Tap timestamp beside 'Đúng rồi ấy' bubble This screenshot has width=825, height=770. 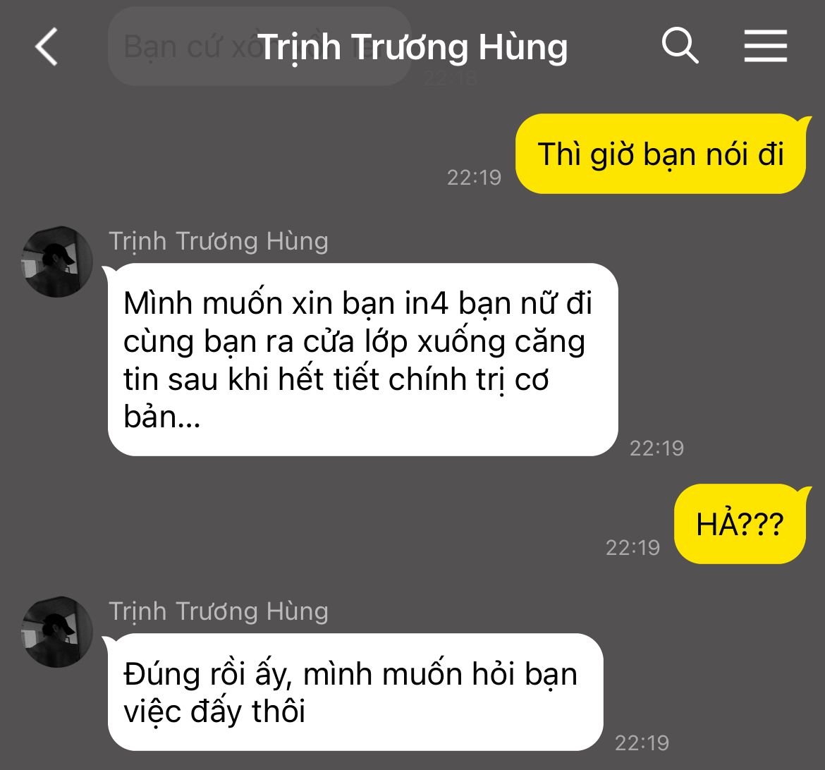click(x=642, y=743)
